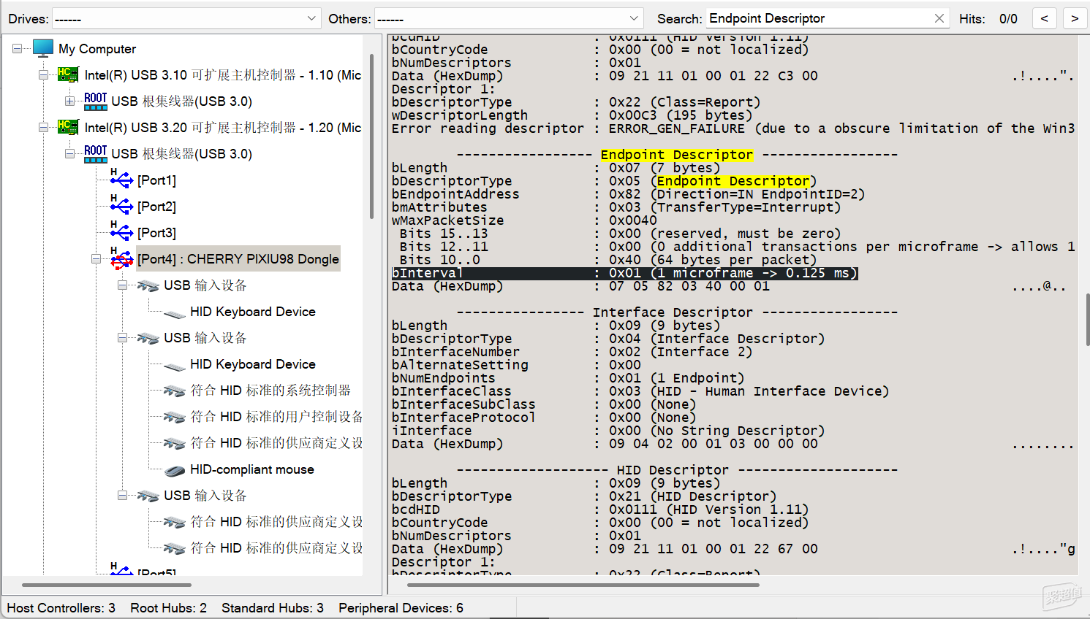Click the wMaxPacketSize 0x0040 line
Screen dimensions: 1090x619
(524, 220)
